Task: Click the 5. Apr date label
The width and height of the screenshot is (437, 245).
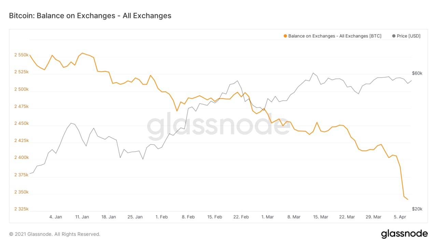Action: pyautogui.click(x=400, y=217)
